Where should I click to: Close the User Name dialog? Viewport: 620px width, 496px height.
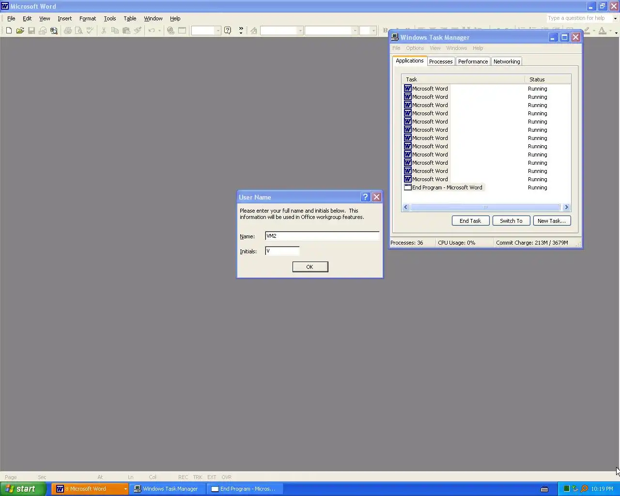click(377, 197)
